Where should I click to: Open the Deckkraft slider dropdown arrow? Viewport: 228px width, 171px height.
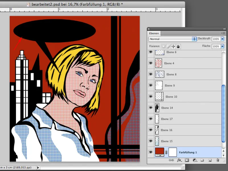tap(222, 39)
